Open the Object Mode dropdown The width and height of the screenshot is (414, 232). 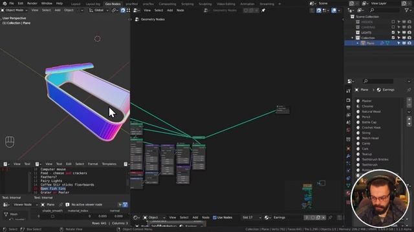(x=14, y=10)
